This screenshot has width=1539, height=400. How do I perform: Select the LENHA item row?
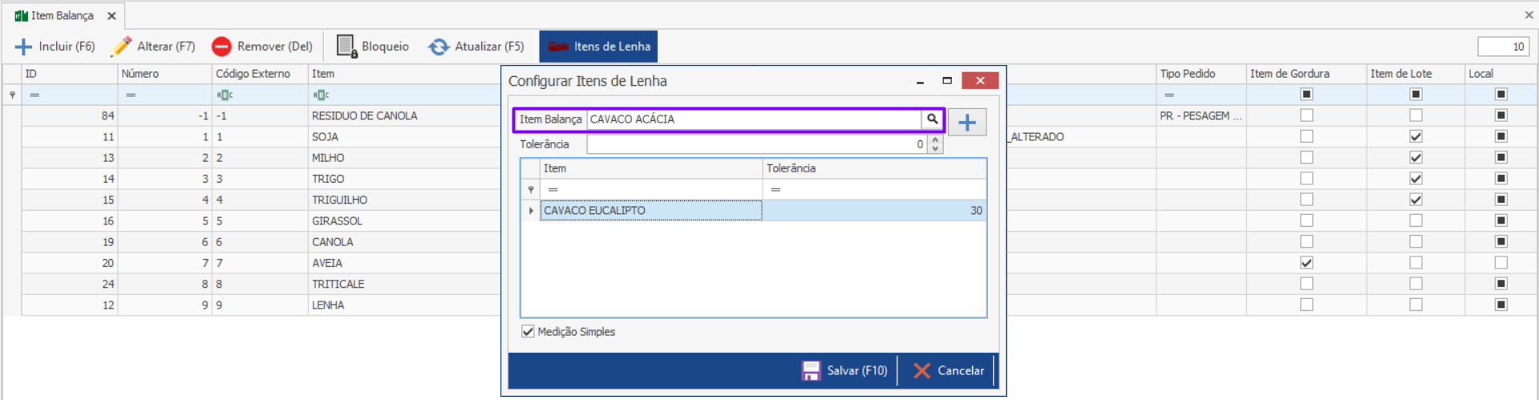(x=328, y=305)
